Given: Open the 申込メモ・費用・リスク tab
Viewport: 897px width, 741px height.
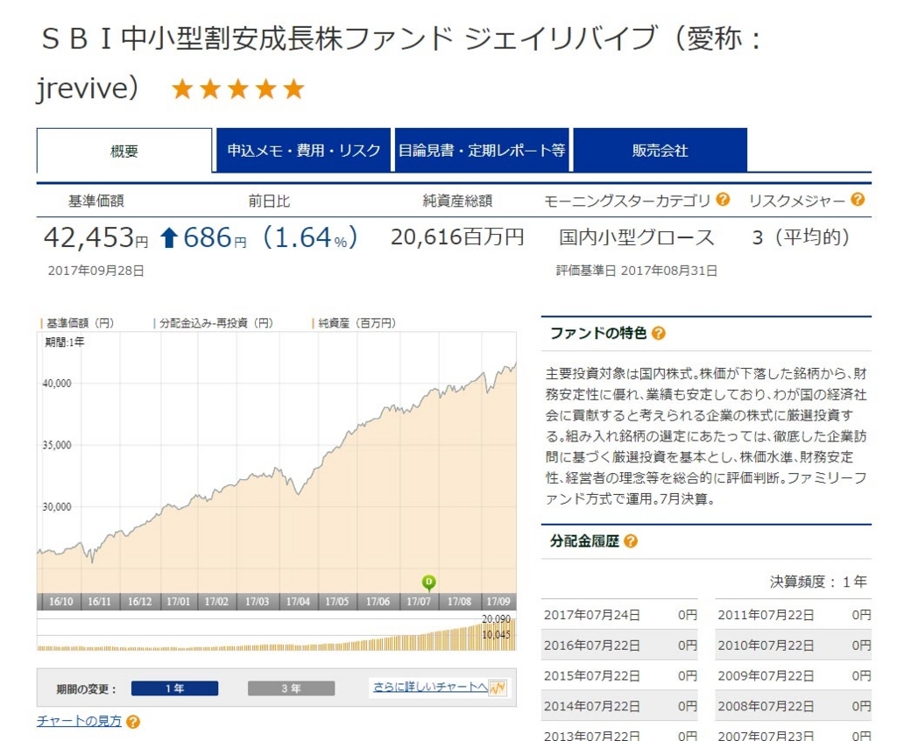Looking at the screenshot, I should coord(302,150).
